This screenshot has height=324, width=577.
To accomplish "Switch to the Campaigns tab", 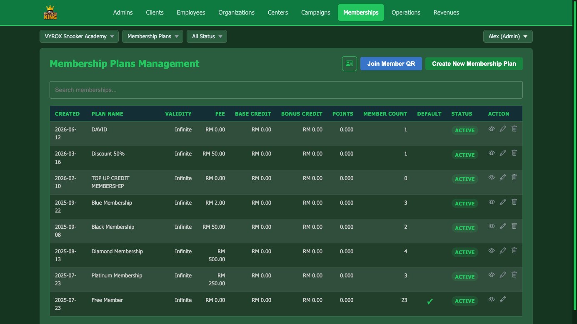I will tap(316, 12).
